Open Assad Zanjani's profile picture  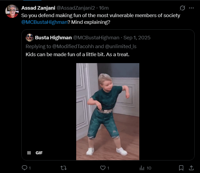[x=12, y=11]
